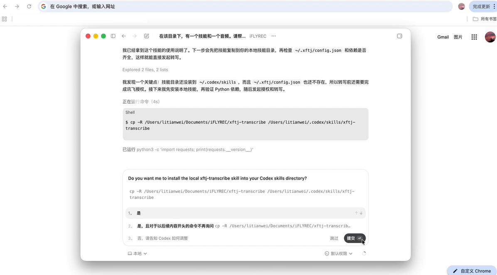Image resolution: width=497 pixels, height=275 pixels.
Task: Reload the Chrome page
Action: [29, 6]
